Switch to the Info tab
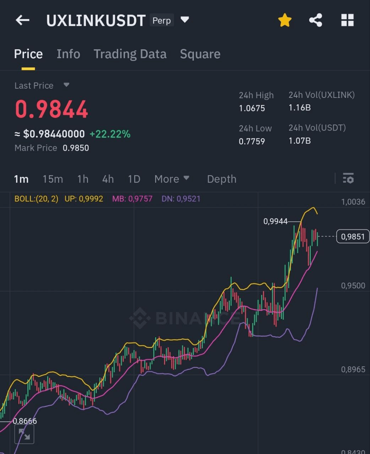This screenshot has height=454, width=370. click(x=69, y=54)
